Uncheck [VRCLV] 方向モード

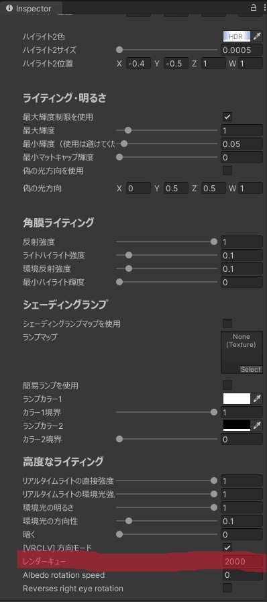tap(227, 548)
